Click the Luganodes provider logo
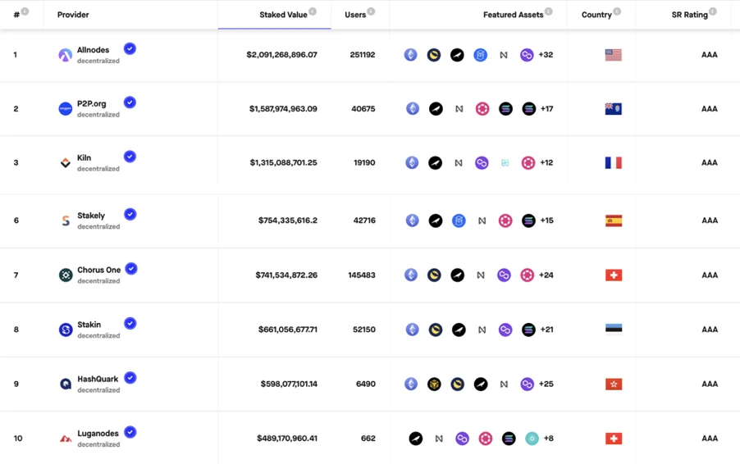Viewport: 740px width, 464px height. click(x=65, y=439)
